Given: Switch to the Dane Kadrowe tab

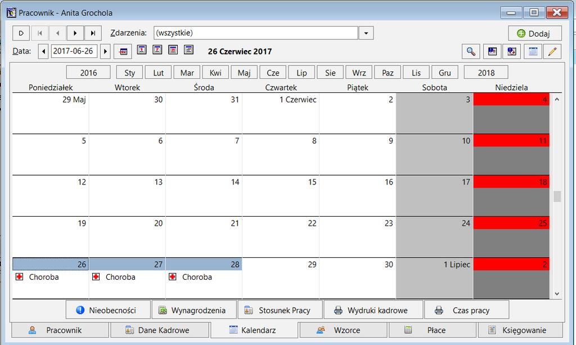Looking at the screenshot, I should pyautogui.click(x=160, y=330).
